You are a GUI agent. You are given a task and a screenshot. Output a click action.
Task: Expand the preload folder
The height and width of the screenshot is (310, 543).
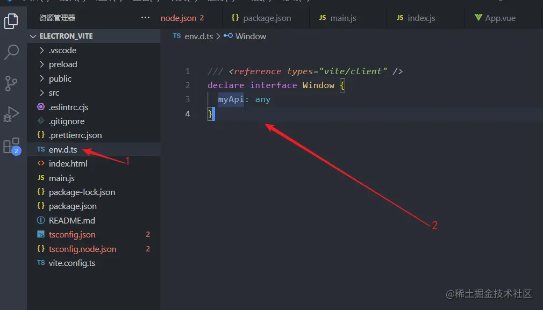(x=94, y=64)
